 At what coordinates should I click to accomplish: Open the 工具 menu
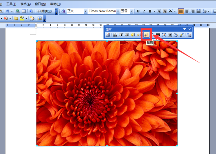(12, 4)
